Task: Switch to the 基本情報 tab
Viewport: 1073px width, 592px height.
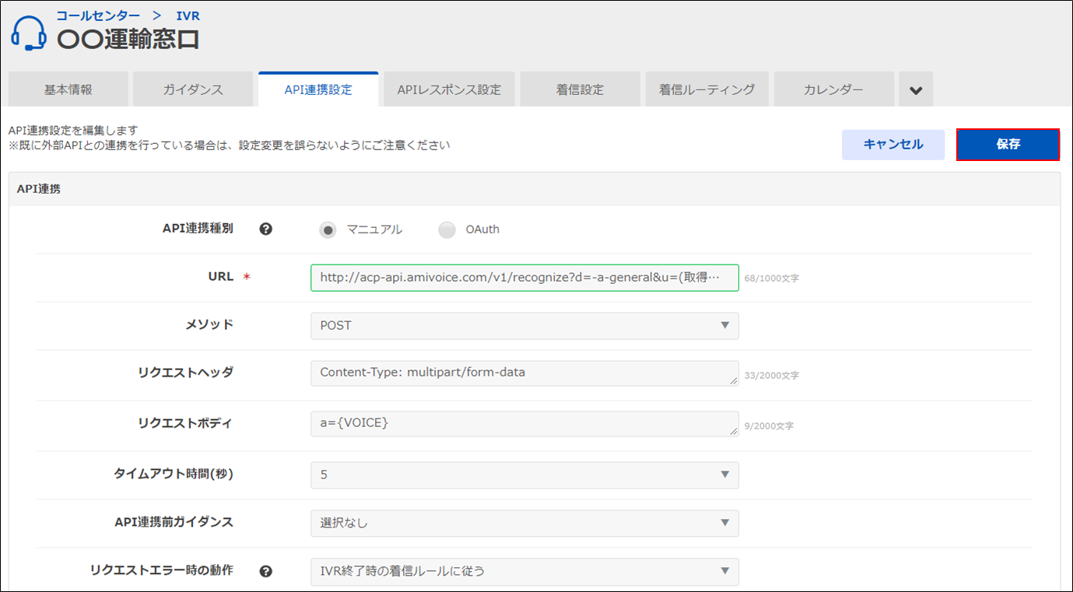Action: (68, 89)
